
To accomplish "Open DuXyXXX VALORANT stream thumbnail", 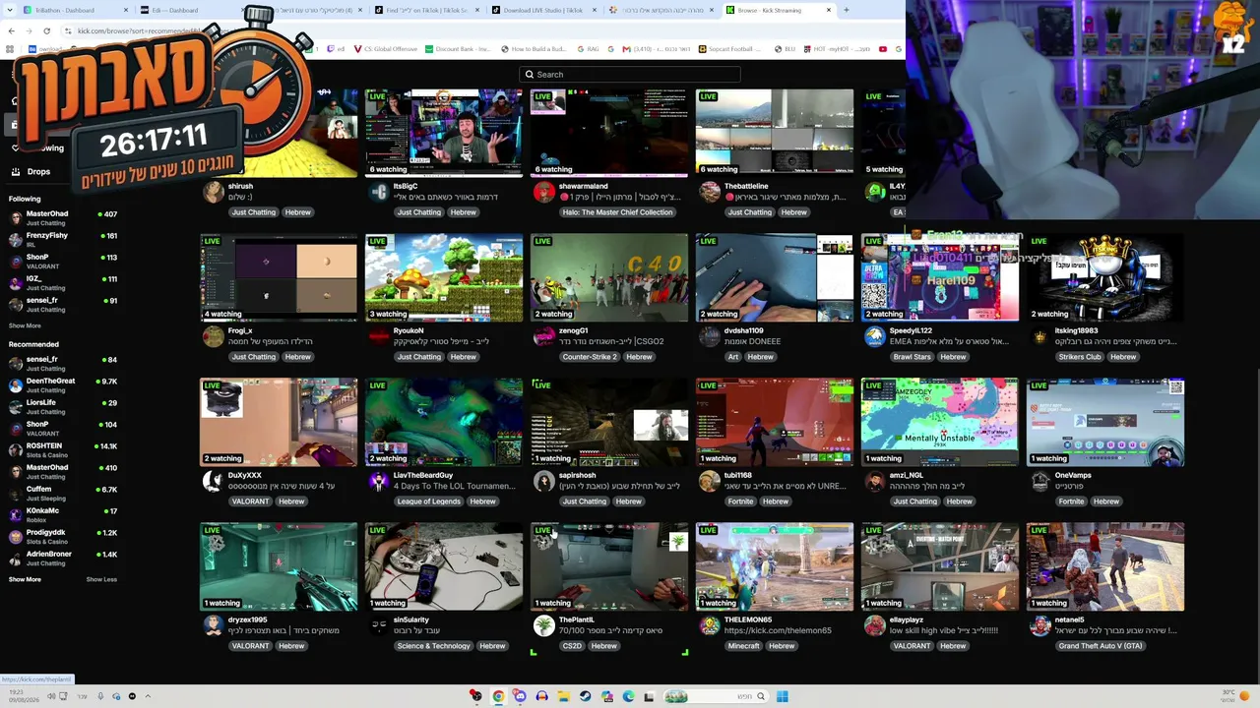I will [279, 423].
